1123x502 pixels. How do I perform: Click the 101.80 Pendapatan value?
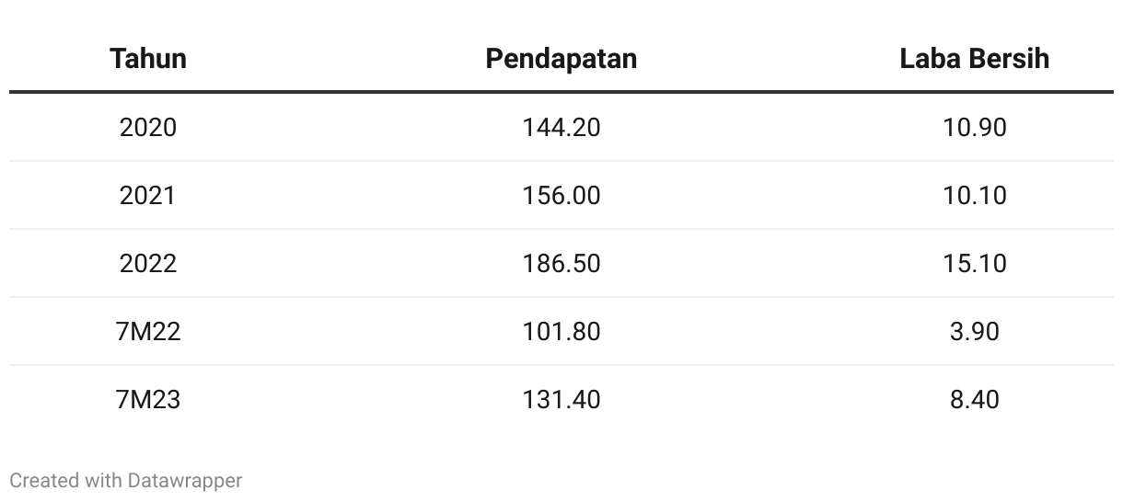coord(561,331)
